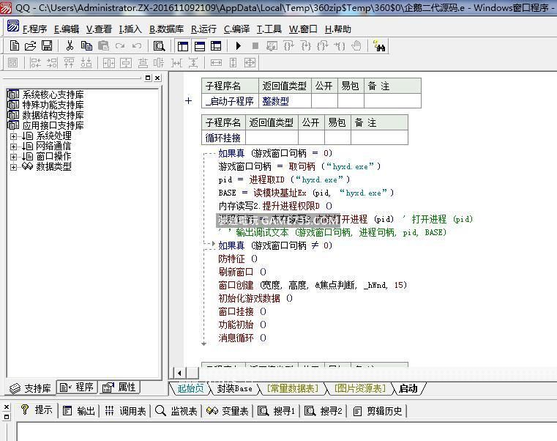Toggle the combined panel layout icon
Image resolution: width=557 pixels, height=441 pixels.
(x=216, y=45)
